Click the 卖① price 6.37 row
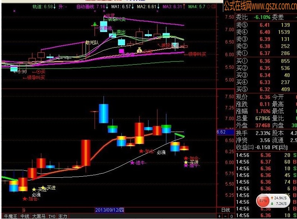 coord(263,53)
